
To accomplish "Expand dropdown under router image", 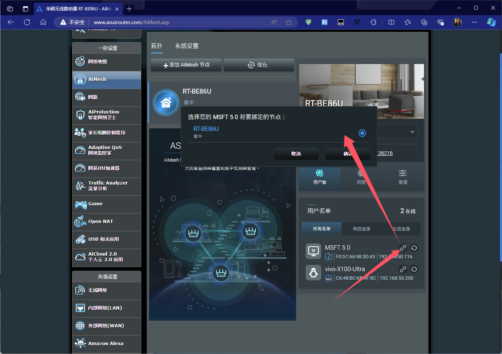I will pyautogui.click(x=412, y=132).
